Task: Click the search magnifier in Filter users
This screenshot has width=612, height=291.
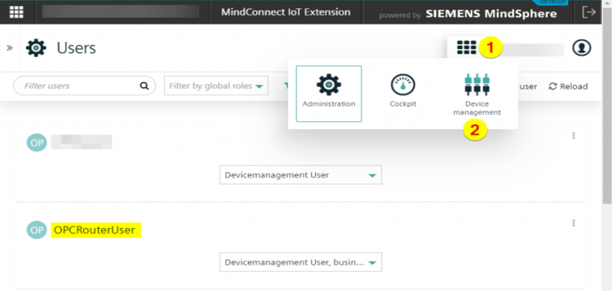Action: point(144,86)
